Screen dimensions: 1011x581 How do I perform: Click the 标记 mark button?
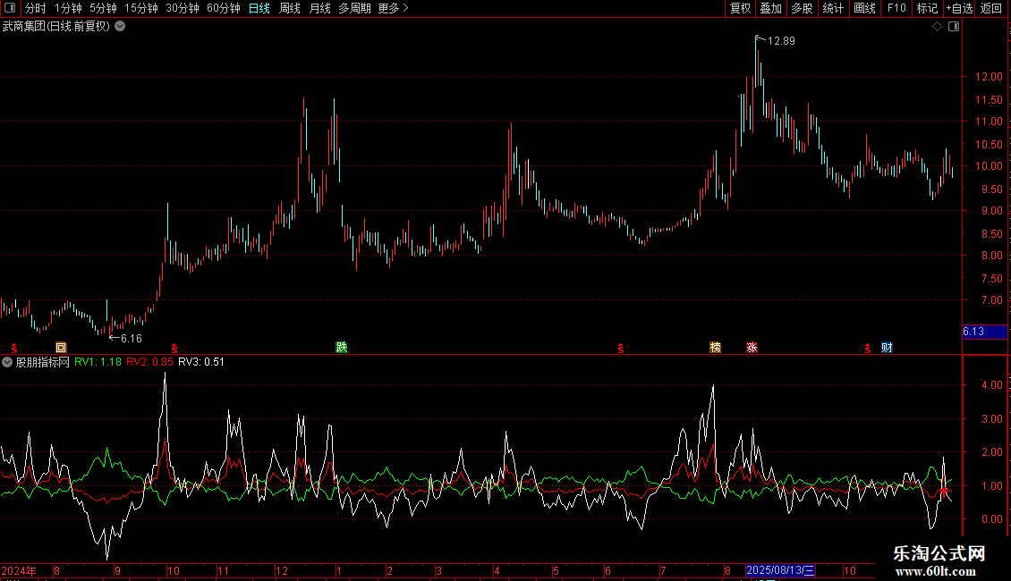927,8
